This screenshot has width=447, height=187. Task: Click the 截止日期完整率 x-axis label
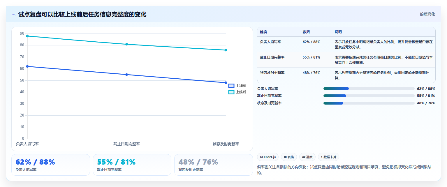[x=126, y=144]
